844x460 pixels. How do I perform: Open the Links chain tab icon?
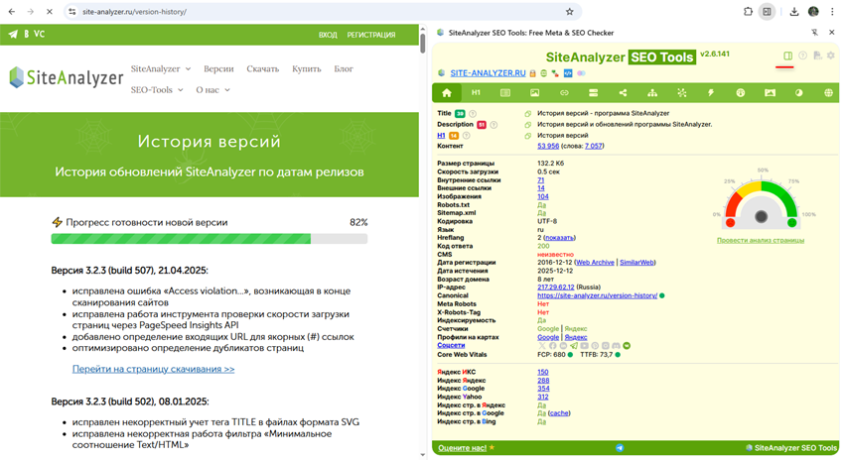tap(564, 93)
